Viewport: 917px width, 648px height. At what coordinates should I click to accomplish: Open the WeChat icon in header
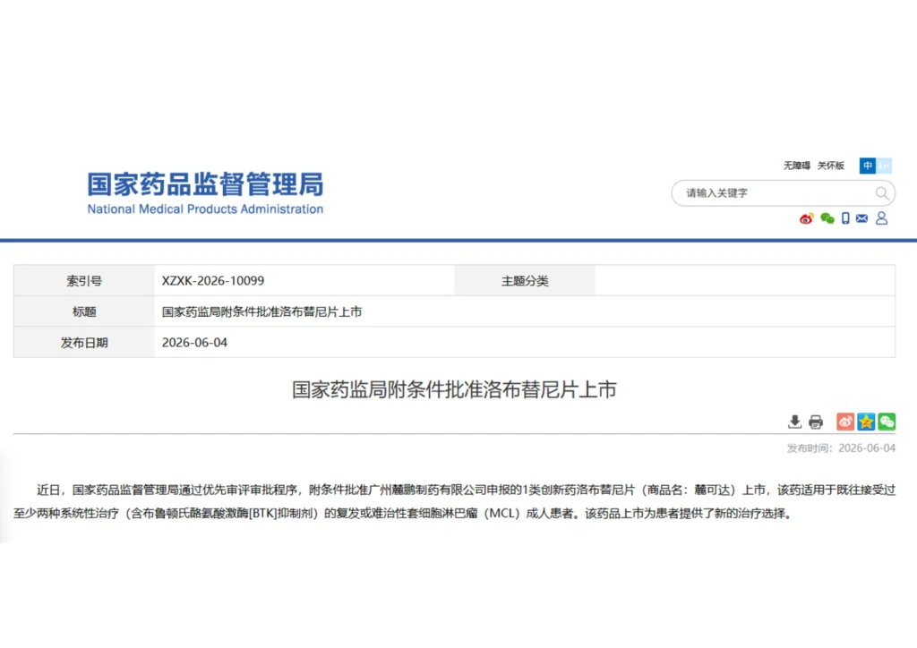pos(827,218)
